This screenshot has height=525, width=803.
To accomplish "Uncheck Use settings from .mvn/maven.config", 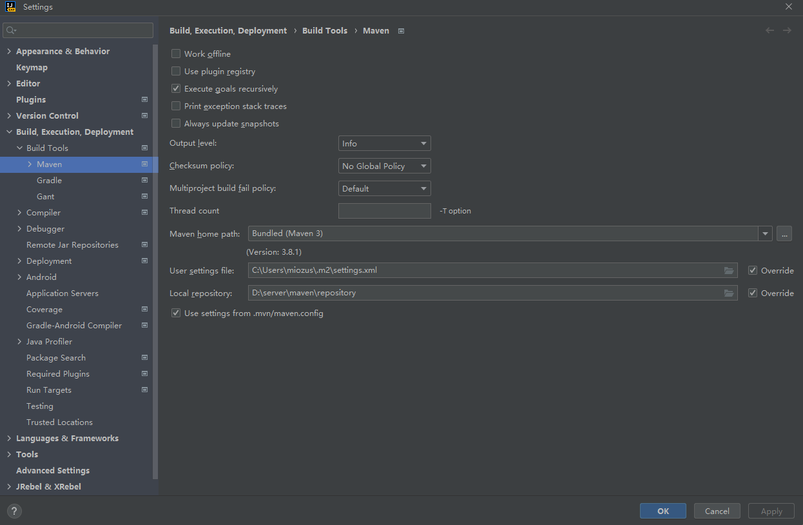I will pyautogui.click(x=176, y=313).
